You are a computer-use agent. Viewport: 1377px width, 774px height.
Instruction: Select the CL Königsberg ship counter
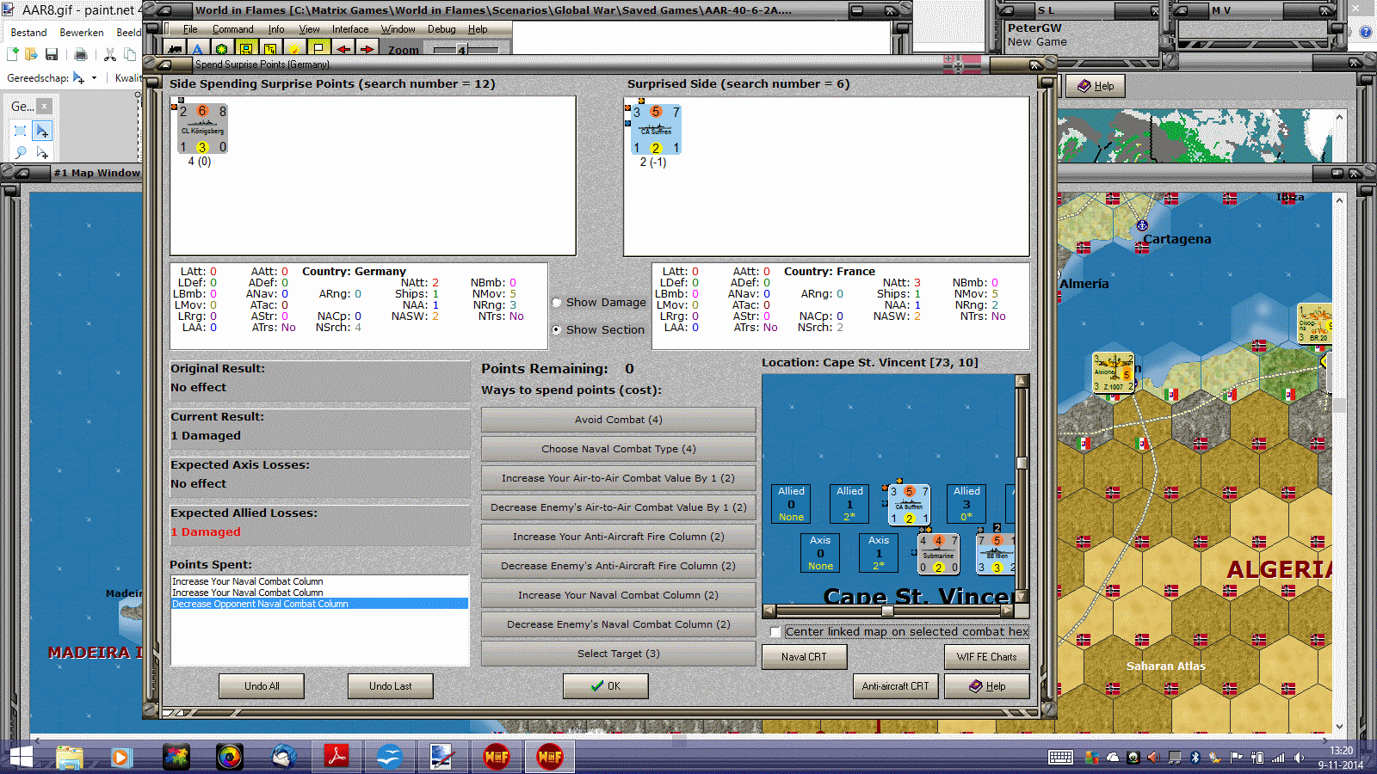coord(203,129)
